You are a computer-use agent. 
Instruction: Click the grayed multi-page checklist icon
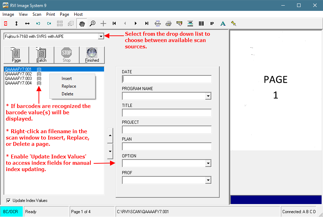pyautogui.click(x=71, y=23)
